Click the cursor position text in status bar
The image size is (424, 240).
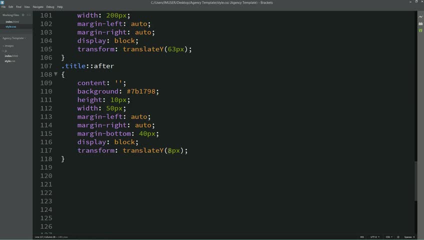(x=45, y=237)
